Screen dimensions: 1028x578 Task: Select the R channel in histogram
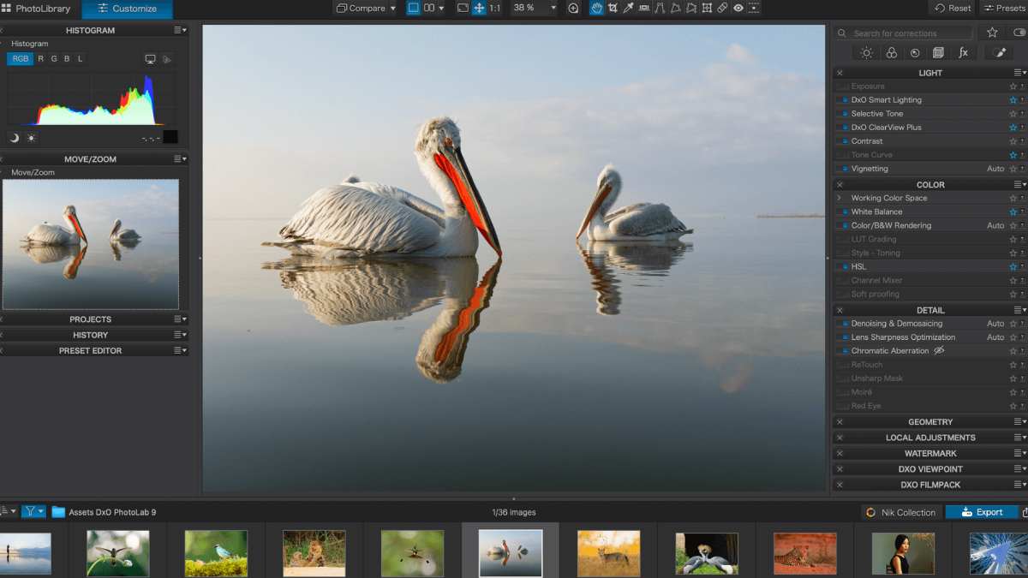click(x=40, y=59)
